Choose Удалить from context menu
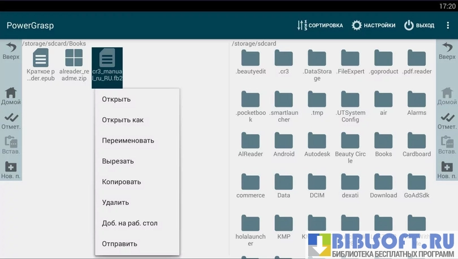 click(115, 202)
